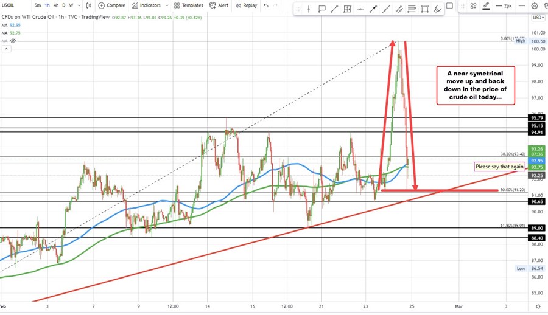Select the horizontal line tool

pos(360,10)
